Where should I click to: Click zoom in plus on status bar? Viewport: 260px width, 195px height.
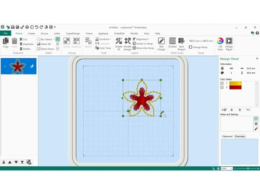tap(258, 168)
